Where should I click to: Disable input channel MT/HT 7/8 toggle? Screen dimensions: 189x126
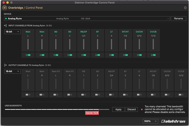[x=125, y=55]
